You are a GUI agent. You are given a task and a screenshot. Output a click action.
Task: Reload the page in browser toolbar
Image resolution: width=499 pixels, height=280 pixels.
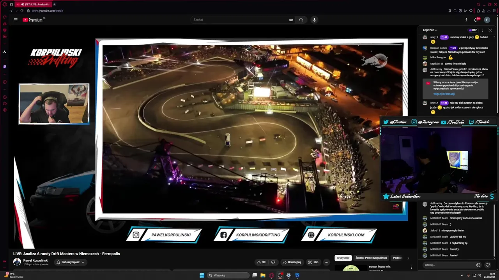coord(22,11)
